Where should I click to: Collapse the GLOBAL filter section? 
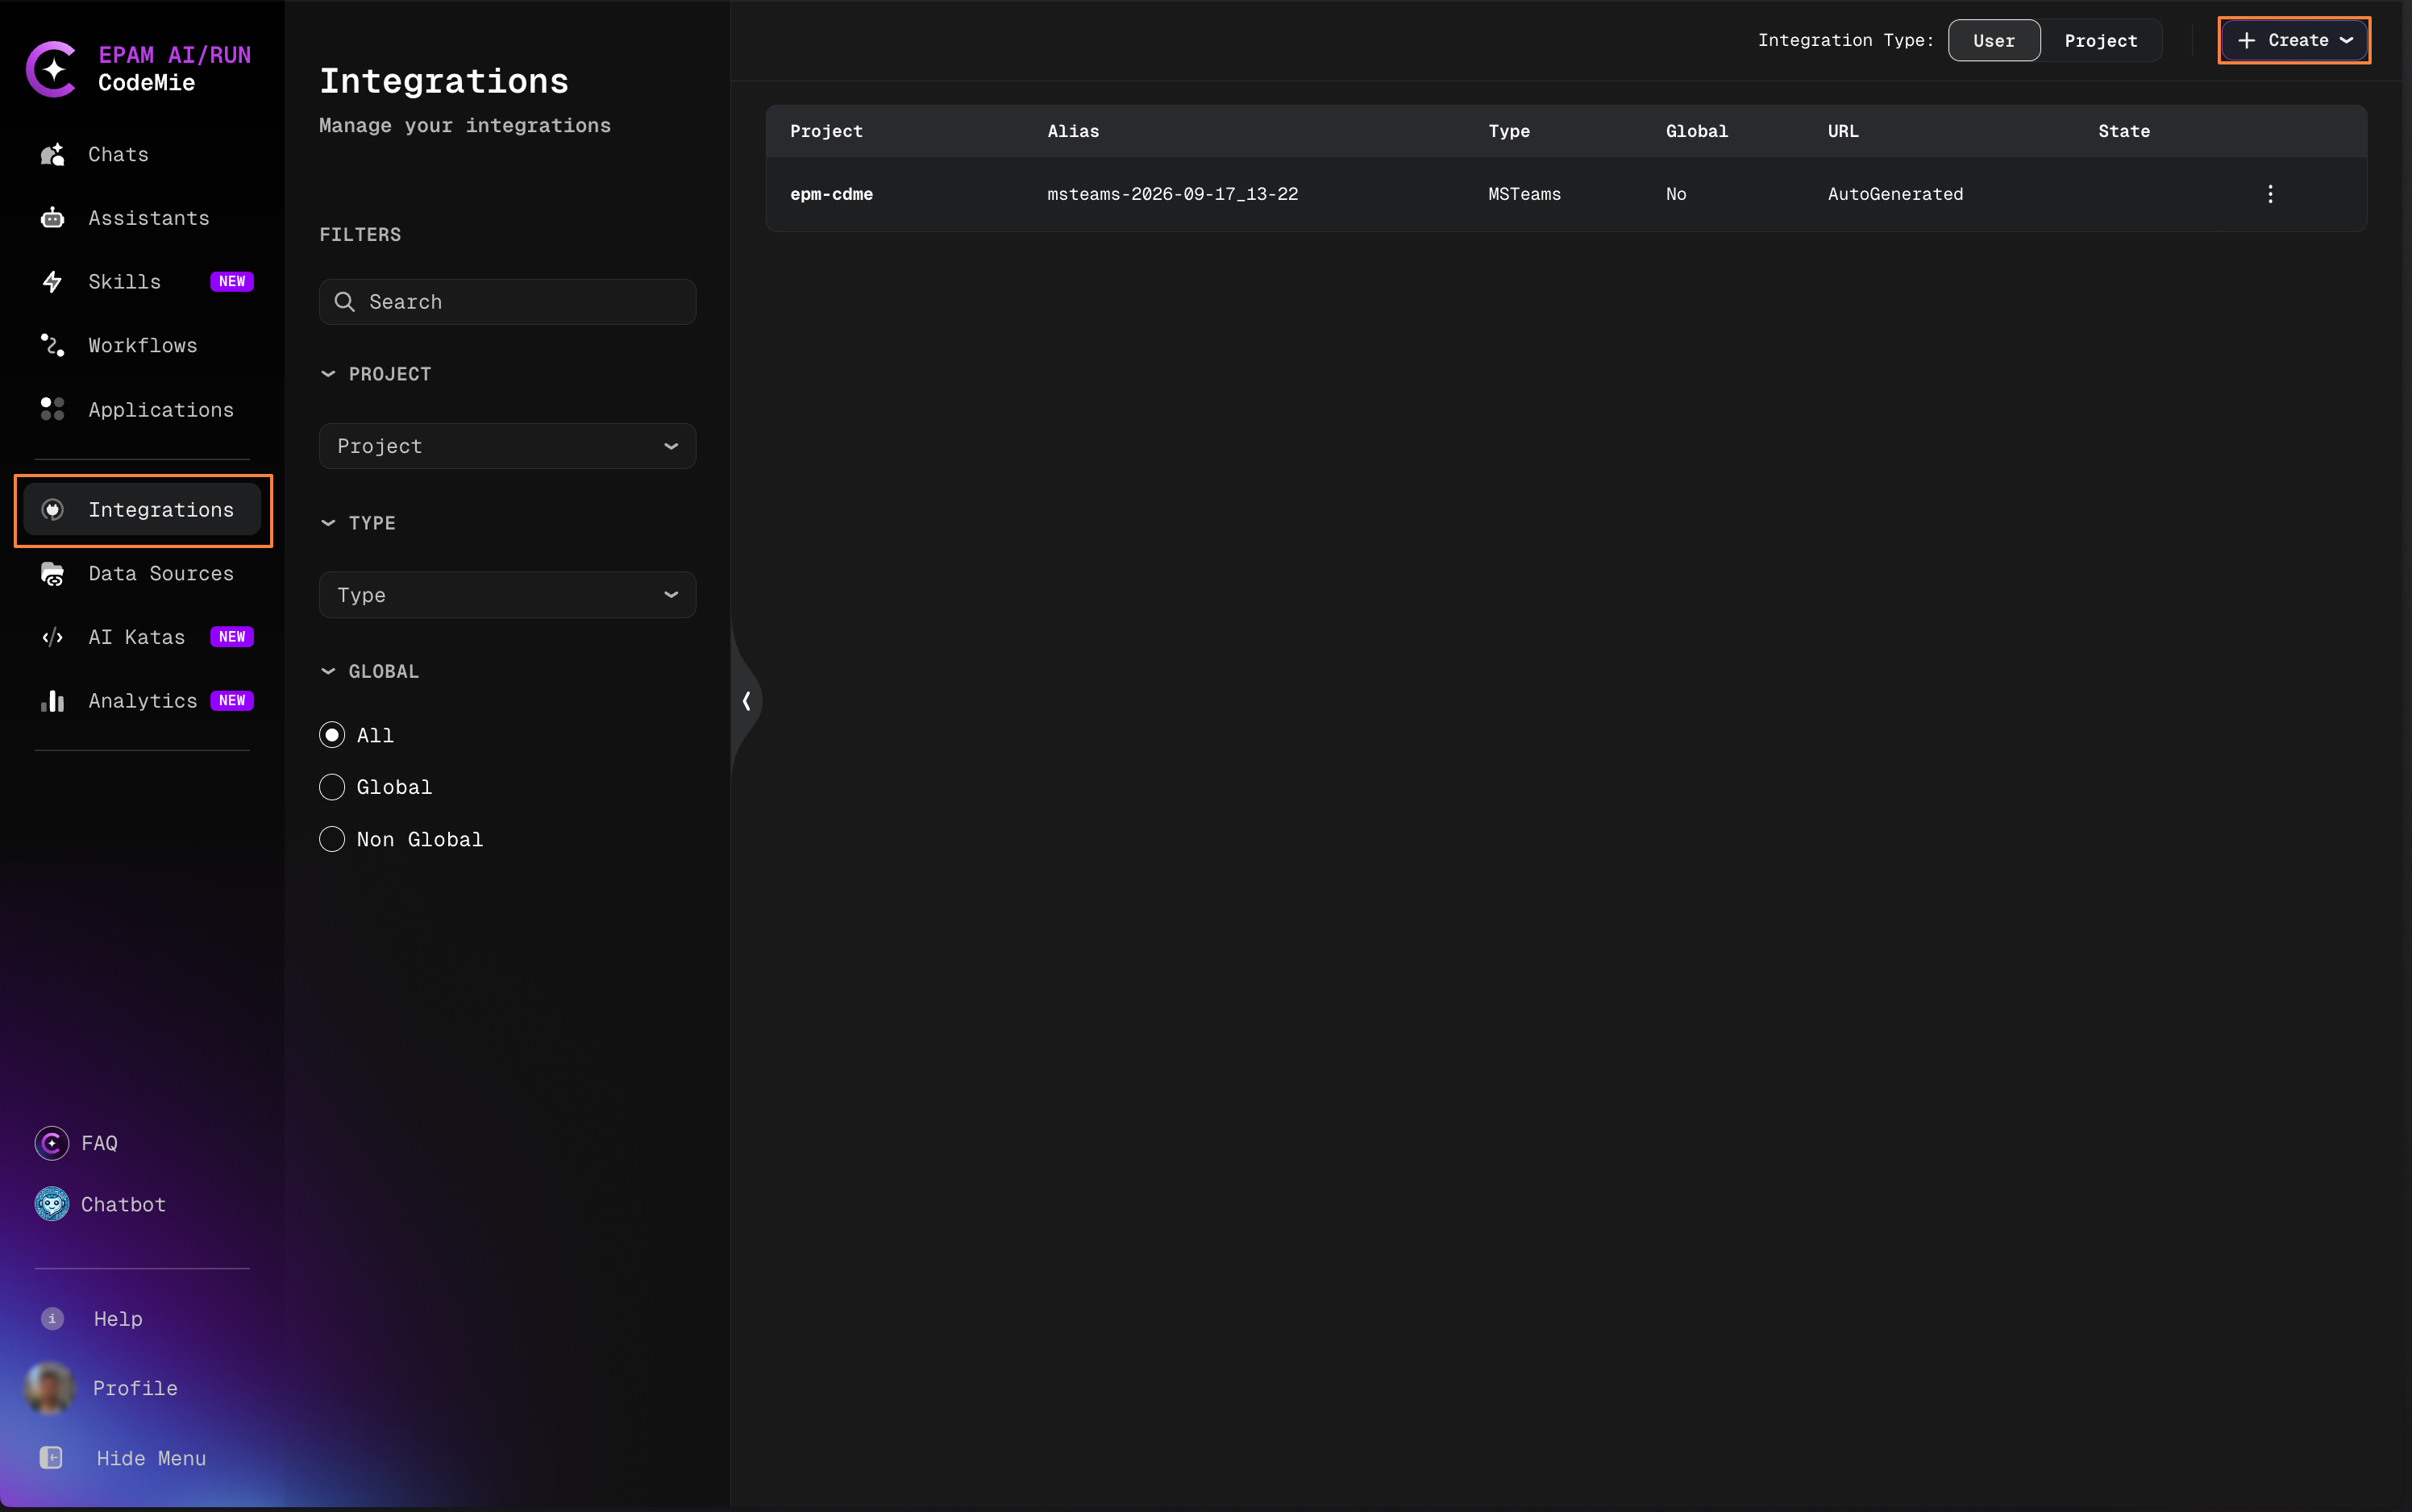(328, 672)
